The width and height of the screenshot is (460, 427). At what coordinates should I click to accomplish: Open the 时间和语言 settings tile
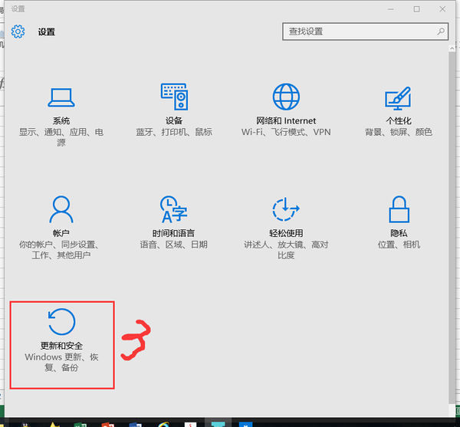[174, 222]
